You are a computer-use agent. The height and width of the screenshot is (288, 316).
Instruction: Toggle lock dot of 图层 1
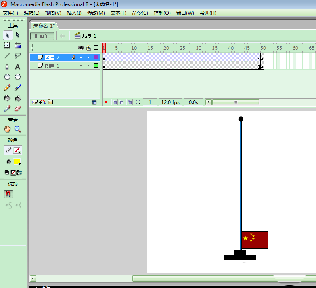coord(88,66)
